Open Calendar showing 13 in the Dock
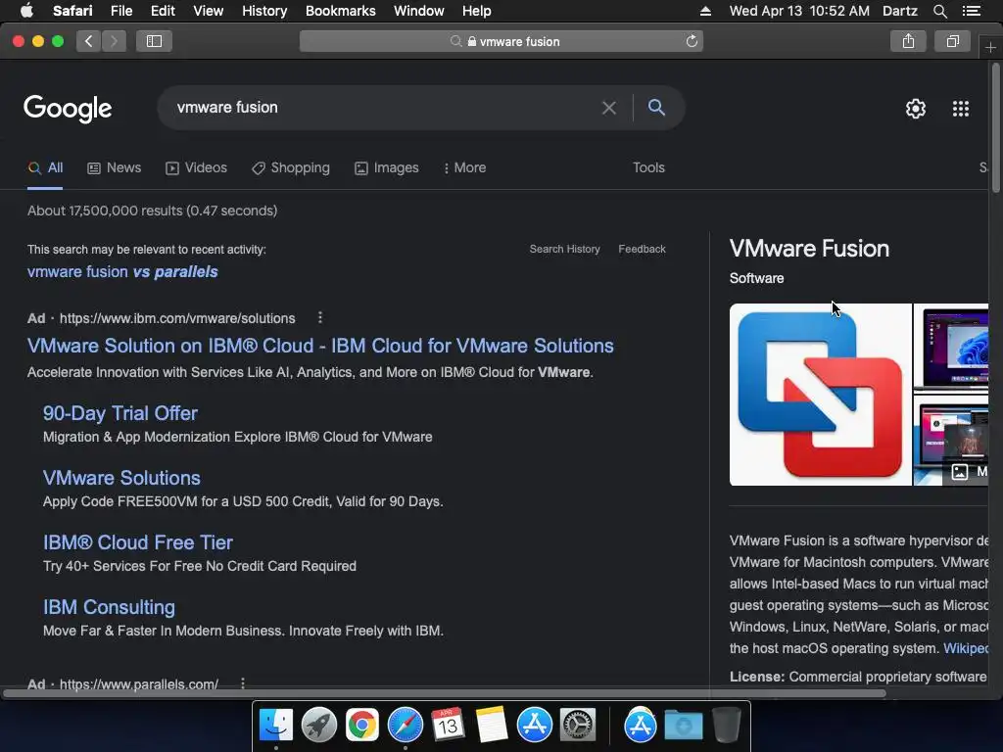Screen dimensions: 1003x752 pyautogui.click(x=448, y=725)
